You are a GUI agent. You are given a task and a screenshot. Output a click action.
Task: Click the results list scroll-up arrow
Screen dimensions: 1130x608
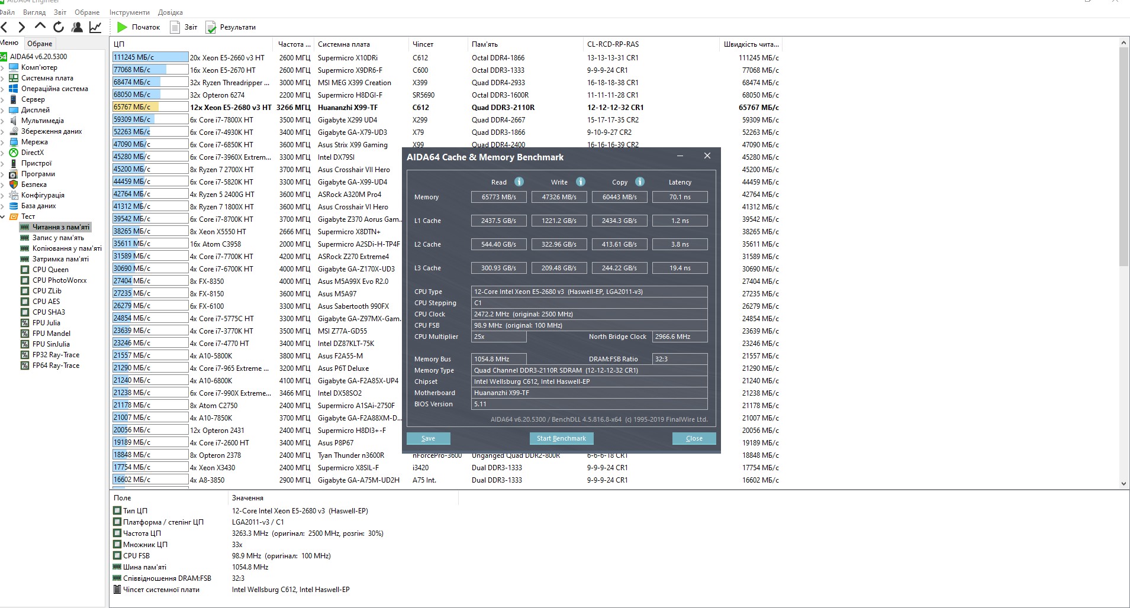[1123, 43]
